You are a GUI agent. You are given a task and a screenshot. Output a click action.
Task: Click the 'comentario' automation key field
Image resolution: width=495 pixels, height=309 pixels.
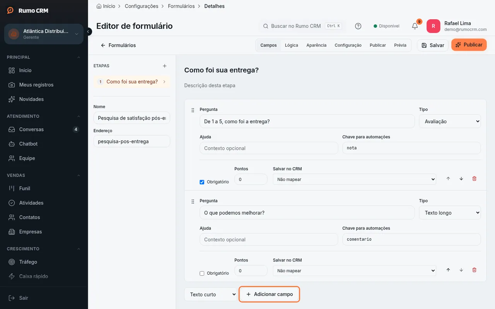[x=411, y=239]
